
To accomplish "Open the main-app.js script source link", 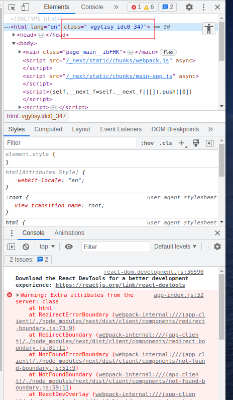I will [x=119, y=76].
